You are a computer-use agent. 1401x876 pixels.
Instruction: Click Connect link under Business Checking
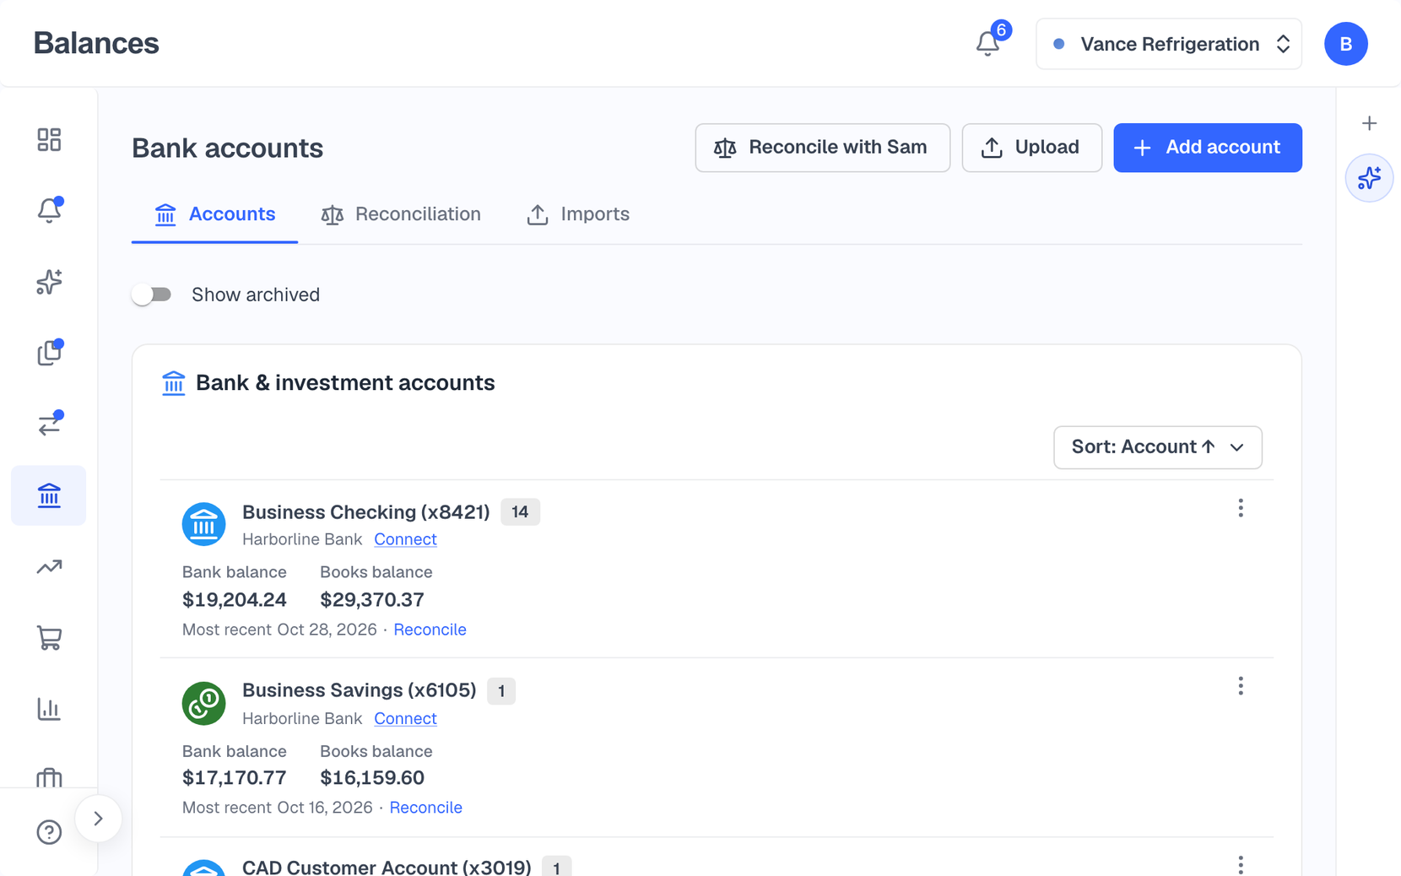point(405,539)
